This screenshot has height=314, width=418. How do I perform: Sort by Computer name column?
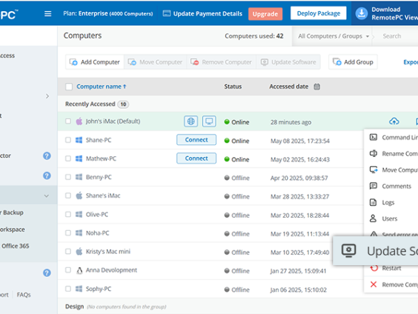click(101, 87)
